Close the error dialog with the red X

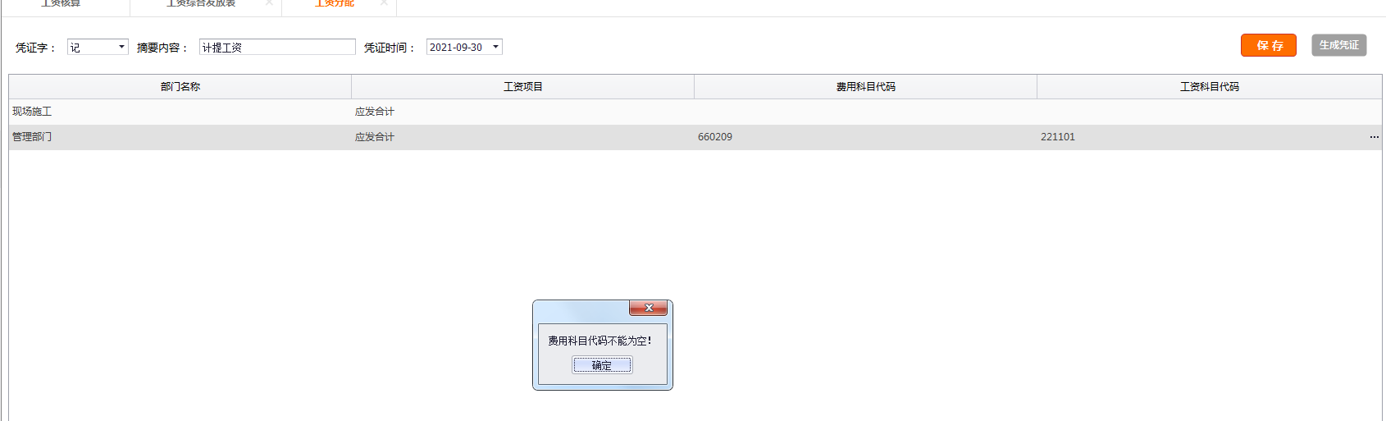pos(648,308)
